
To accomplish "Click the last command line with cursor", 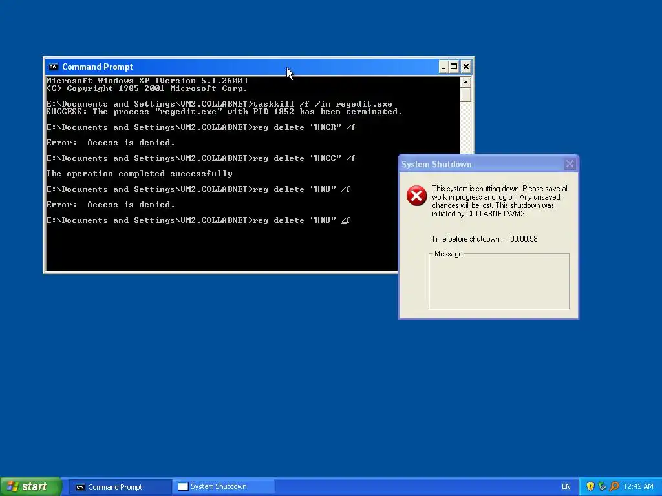I will pyautogui.click(x=198, y=220).
